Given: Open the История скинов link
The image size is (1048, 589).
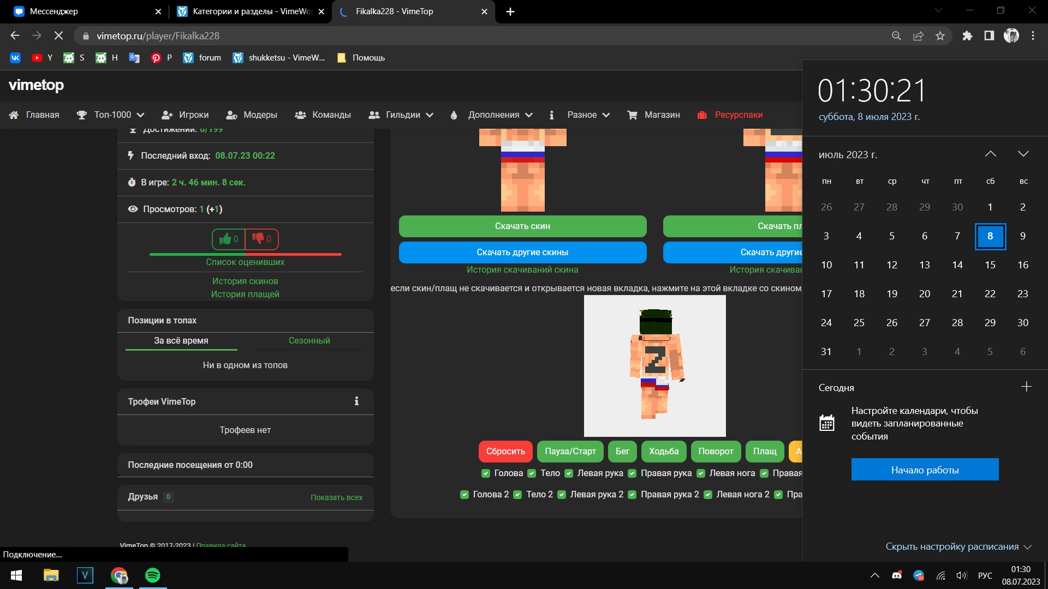Looking at the screenshot, I should coord(245,281).
